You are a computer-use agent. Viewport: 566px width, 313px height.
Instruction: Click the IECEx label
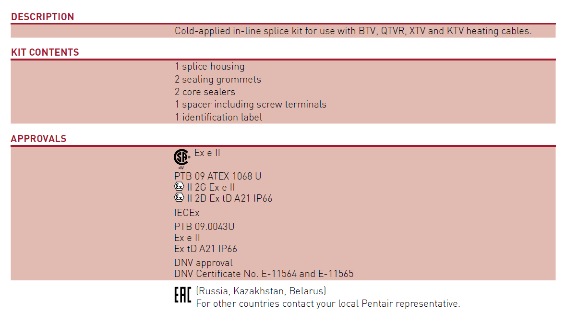point(187,213)
